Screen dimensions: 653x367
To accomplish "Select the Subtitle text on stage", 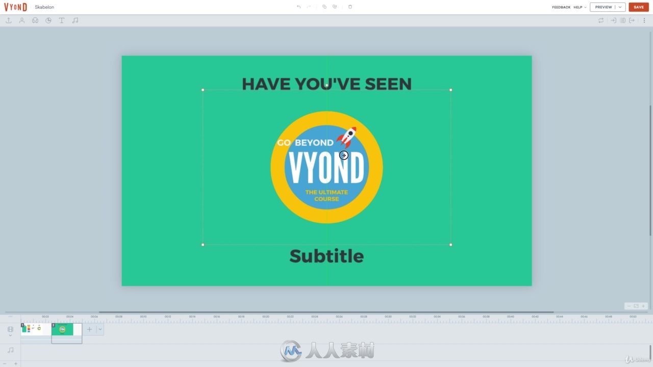I will (x=326, y=256).
